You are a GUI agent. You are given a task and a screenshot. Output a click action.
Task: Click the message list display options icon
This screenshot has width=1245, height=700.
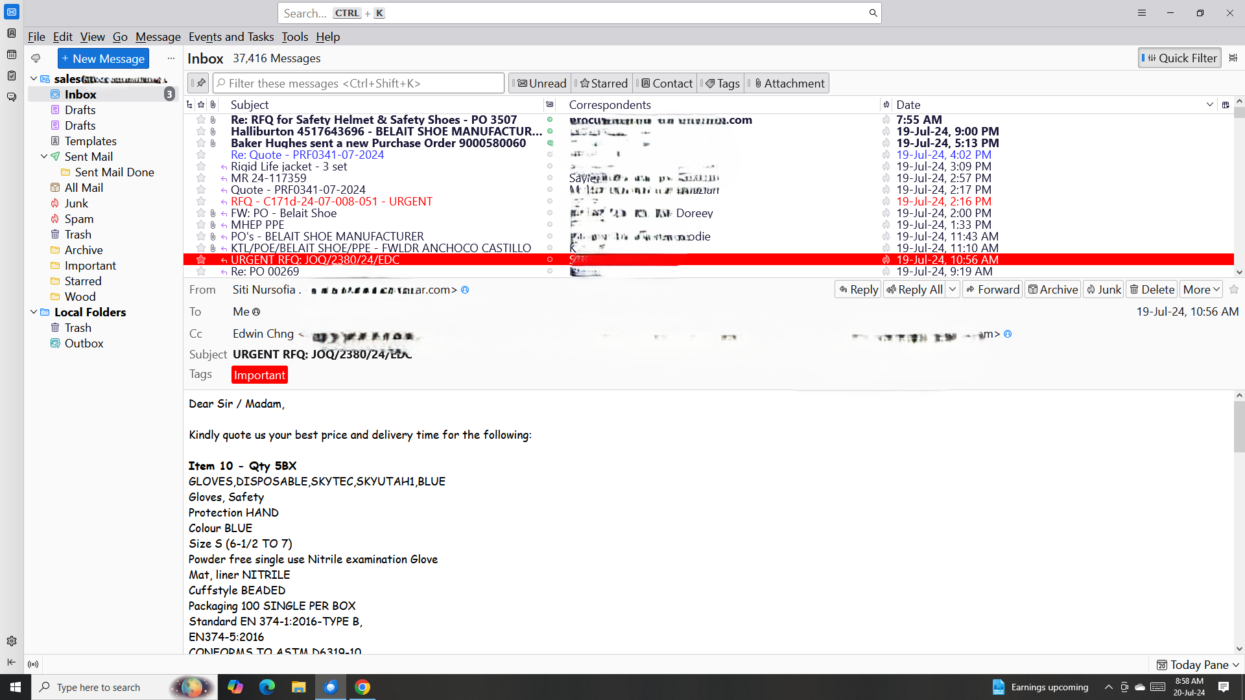coord(1233,58)
